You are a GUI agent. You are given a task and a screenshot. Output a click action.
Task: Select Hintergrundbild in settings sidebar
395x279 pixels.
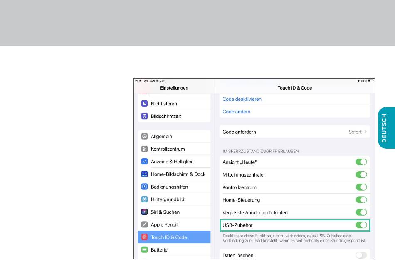[x=167, y=199]
